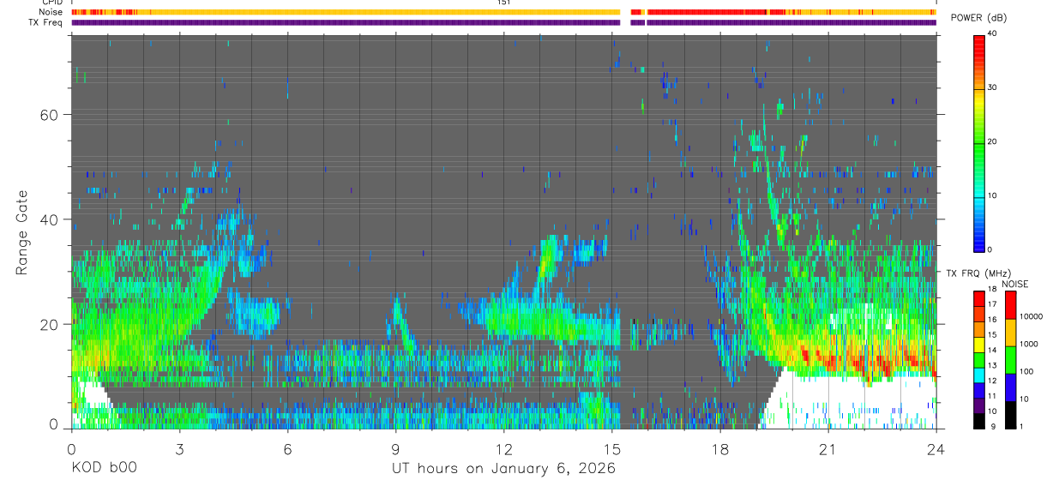Screen dimensions: 1053x486
Task: Click the 60 tick on the Range Gate axis
Action: 51,115
